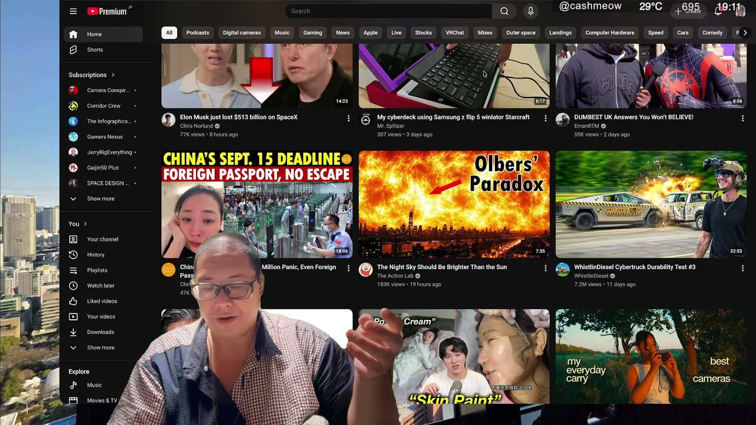Screen dimensions: 756x425
Task: Open Shorts from the sidebar
Action: (x=103, y=50)
